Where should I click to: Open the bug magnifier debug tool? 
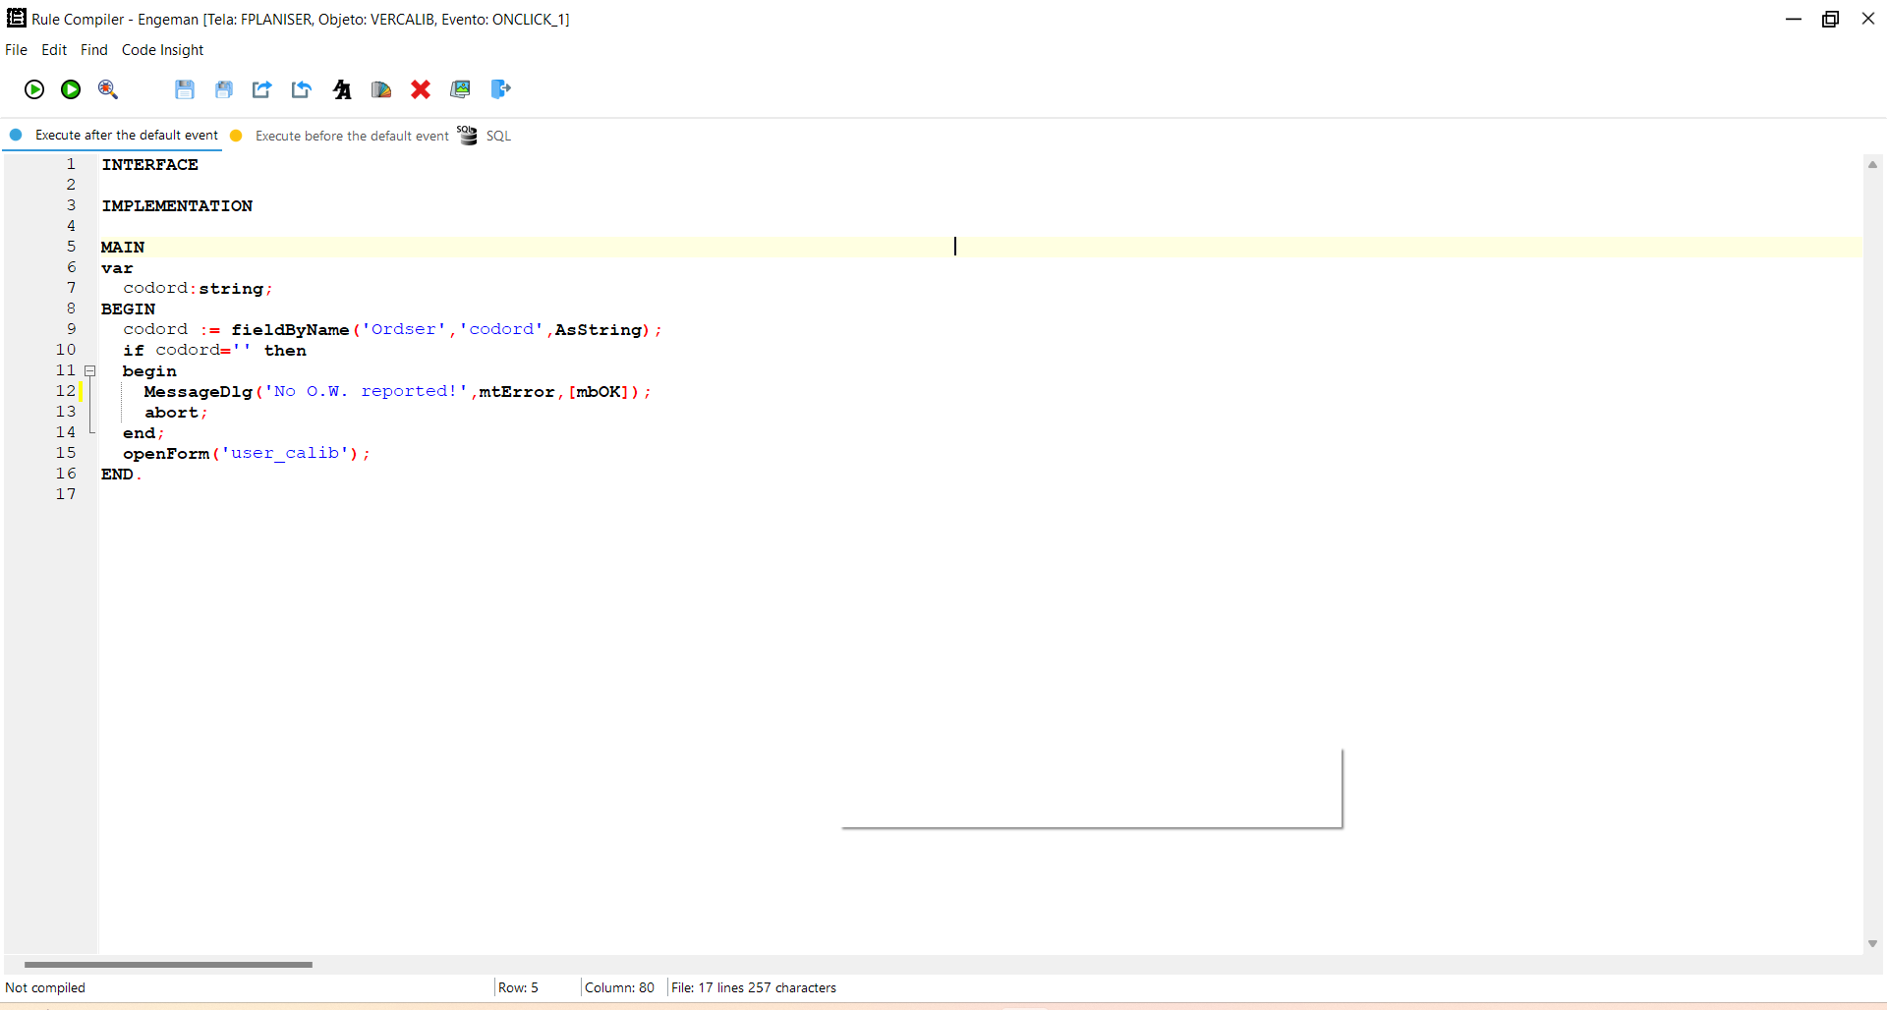tap(108, 89)
